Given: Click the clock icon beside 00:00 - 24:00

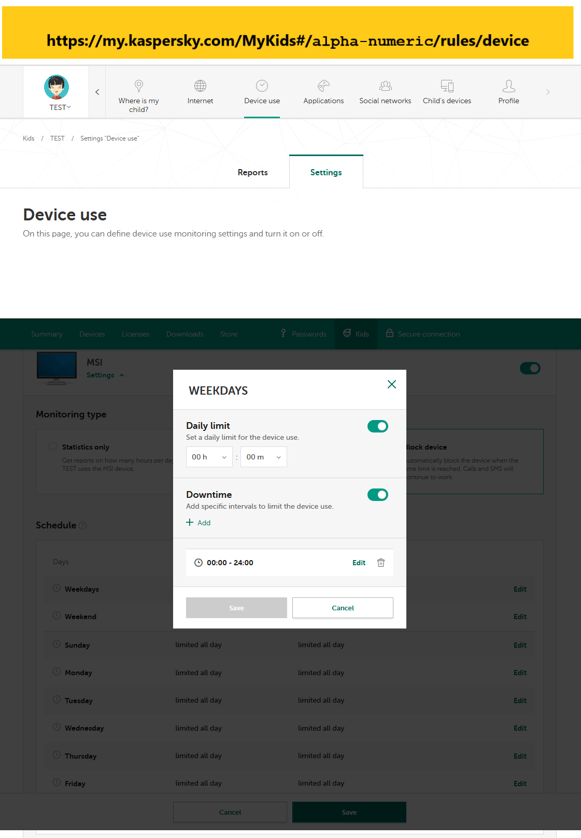Looking at the screenshot, I should [x=199, y=563].
